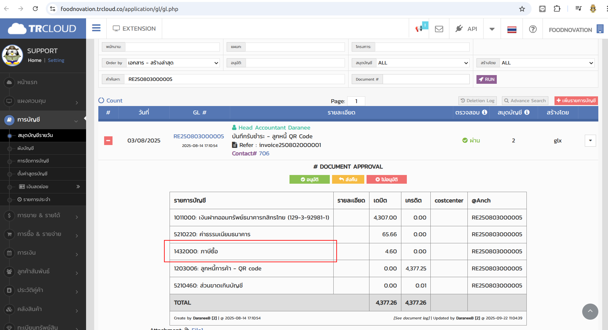Open the สมุดบัญชี ALL dropdown

click(423, 63)
